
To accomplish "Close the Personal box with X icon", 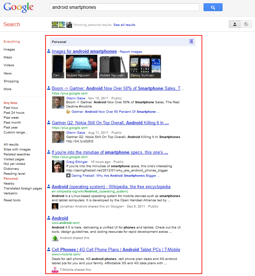I will 191,41.
